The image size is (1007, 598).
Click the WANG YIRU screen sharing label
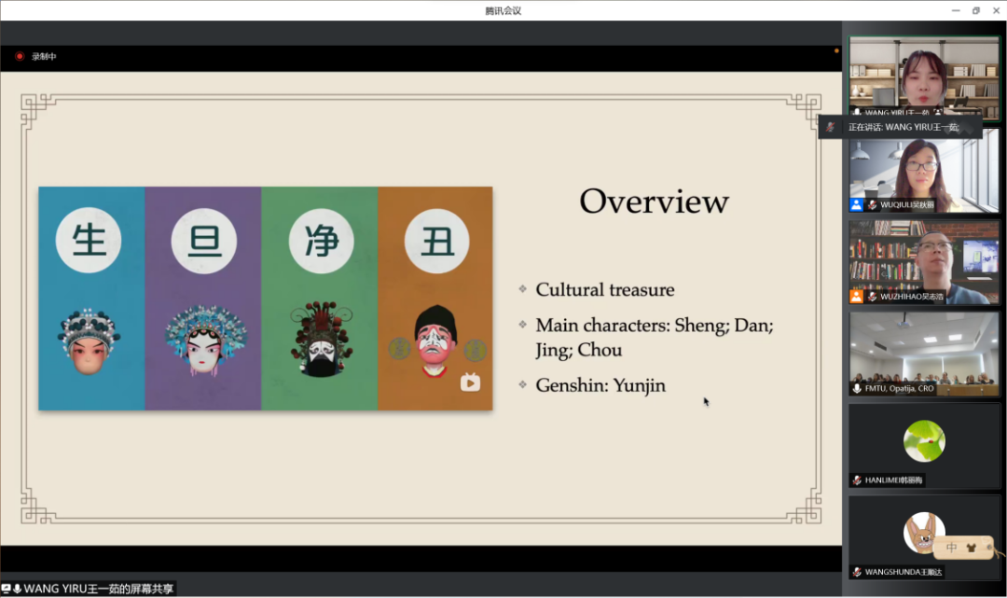tap(98, 589)
